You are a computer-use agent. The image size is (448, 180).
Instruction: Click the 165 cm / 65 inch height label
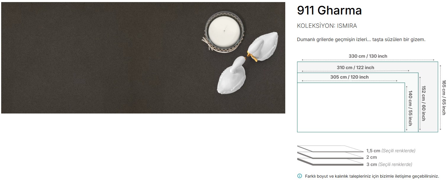(x=444, y=98)
